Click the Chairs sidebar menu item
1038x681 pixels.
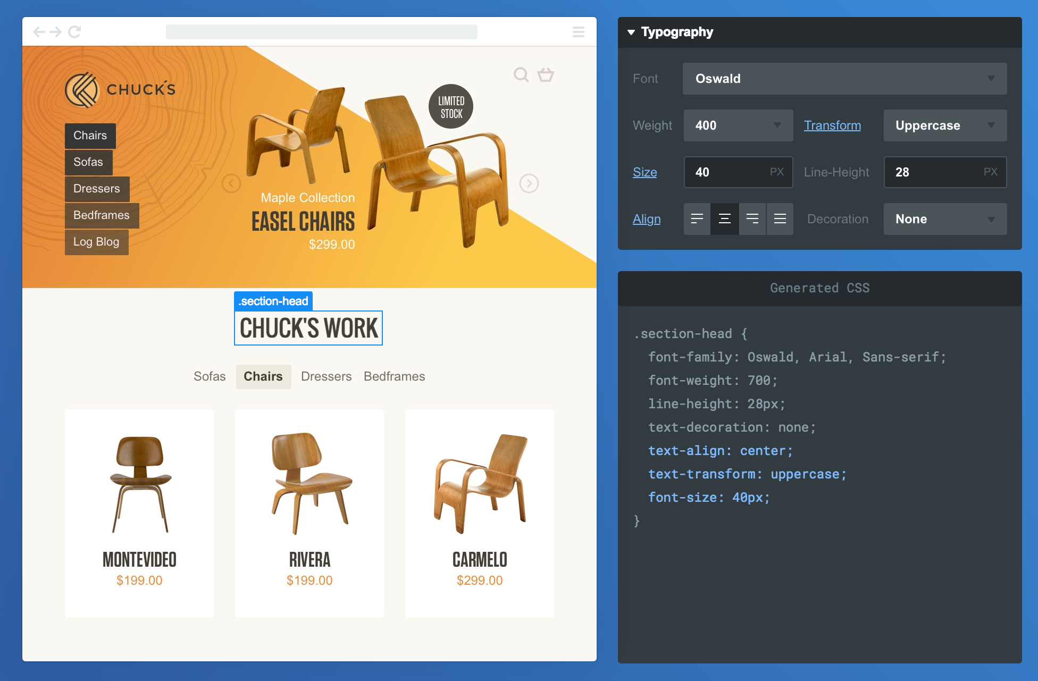(x=90, y=136)
